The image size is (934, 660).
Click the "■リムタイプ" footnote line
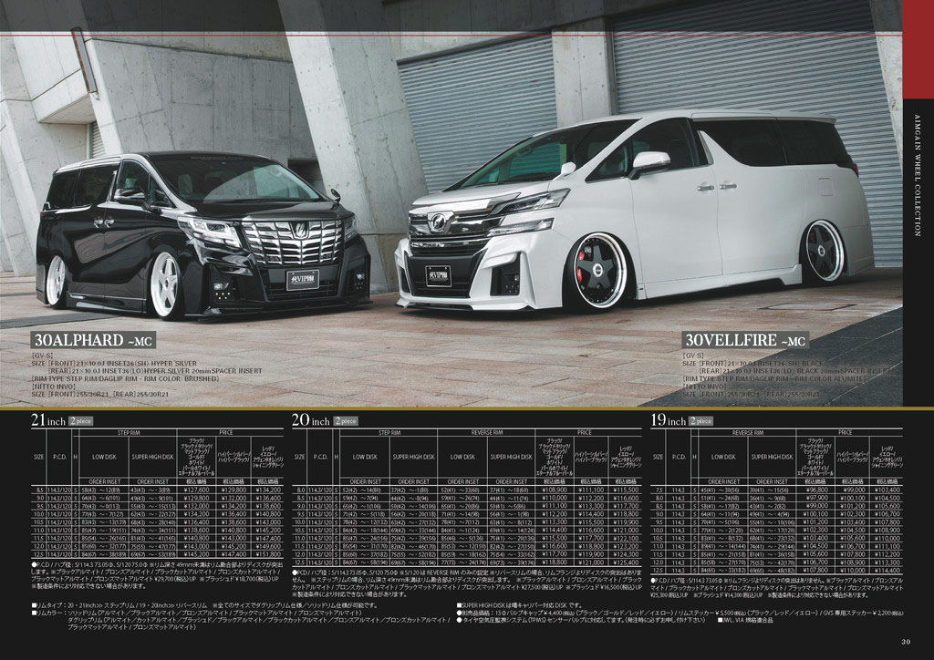tap(204, 605)
